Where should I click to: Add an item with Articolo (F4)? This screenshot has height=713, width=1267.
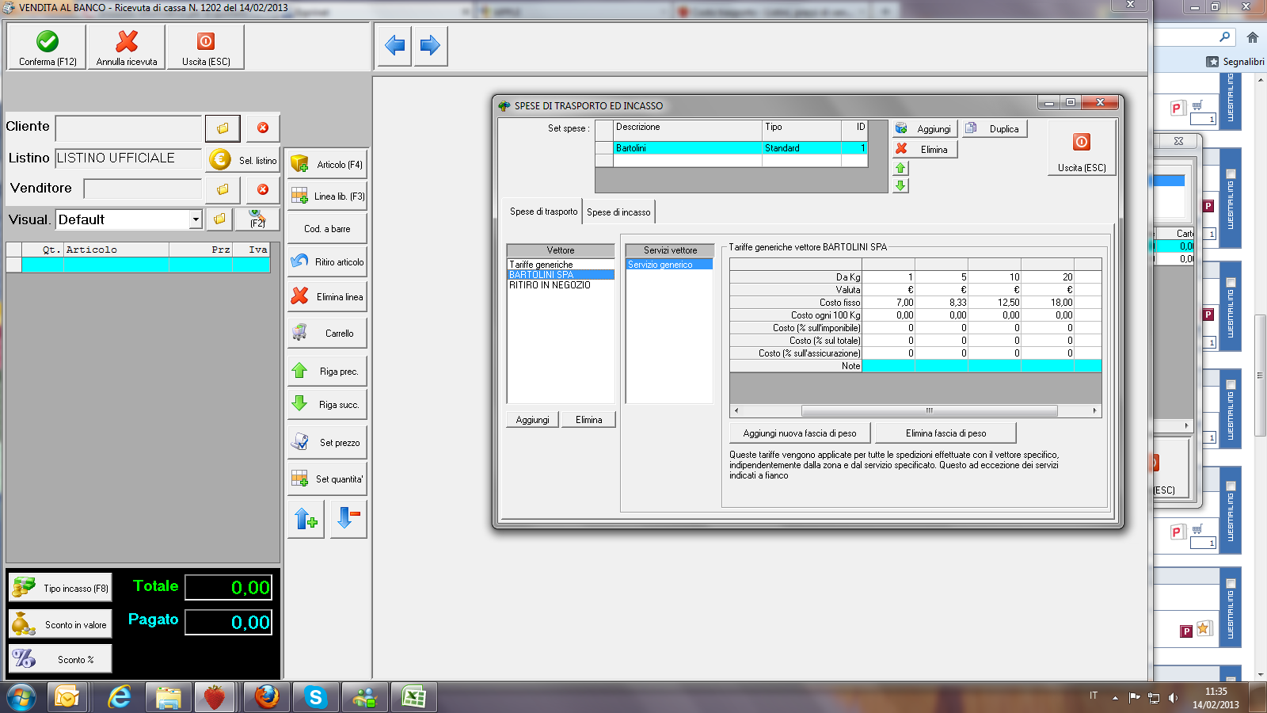[327, 165]
